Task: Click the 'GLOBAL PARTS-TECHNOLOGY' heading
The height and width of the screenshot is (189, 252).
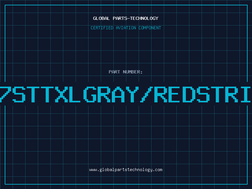Action: [x=126, y=18]
